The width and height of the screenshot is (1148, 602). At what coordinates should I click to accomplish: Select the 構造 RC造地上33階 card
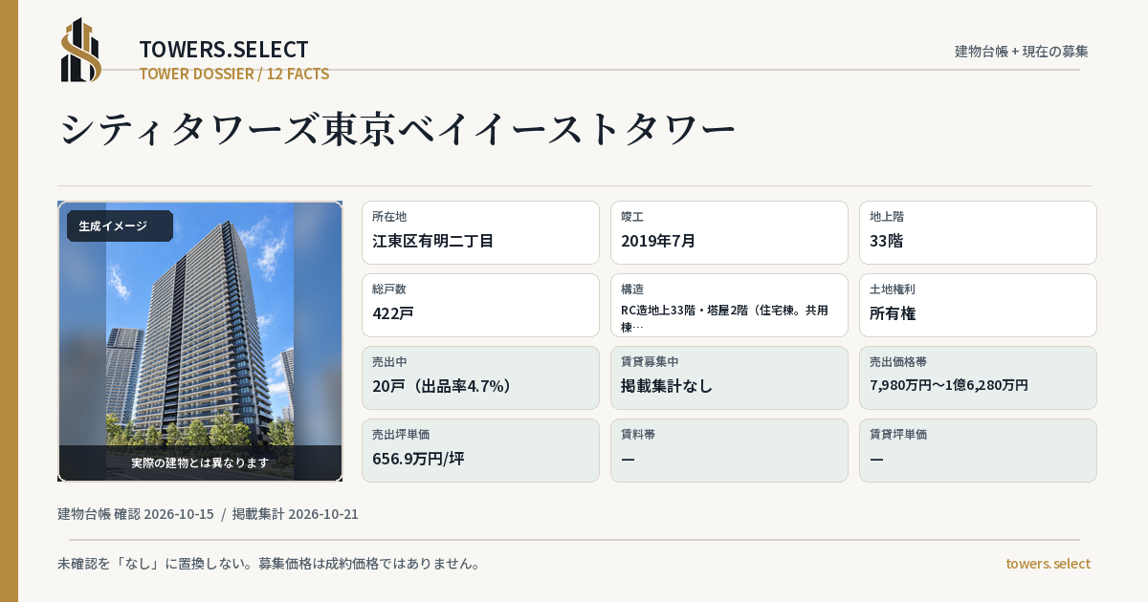[x=729, y=305]
